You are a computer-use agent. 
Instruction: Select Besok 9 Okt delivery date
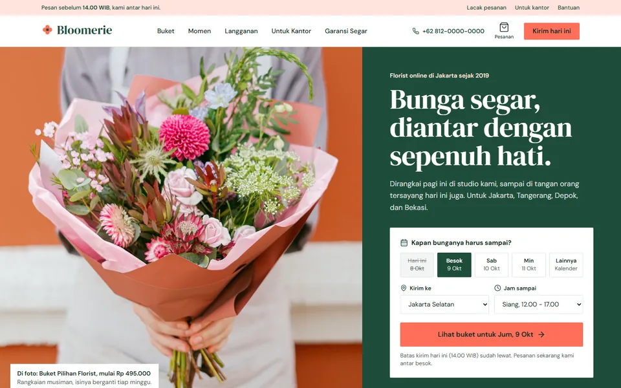pyautogui.click(x=454, y=264)
